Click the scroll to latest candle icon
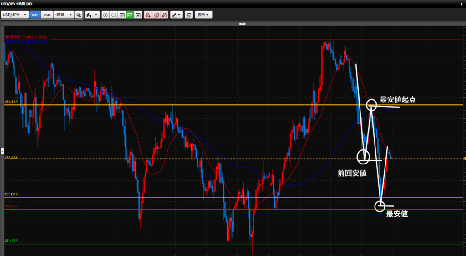 [x=138, y=15]
